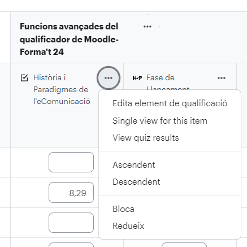The width and height of the screenshot is (247, 247).
Task: Open the three-dots menu for Funcions avançades category
Action: pyautogui.click(x=148, y=27)
